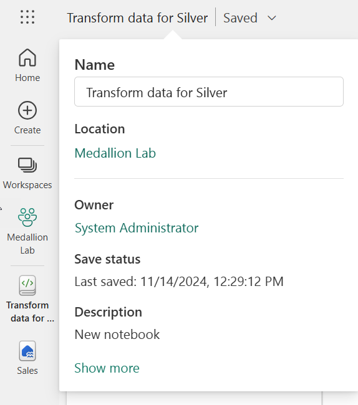Click the Last saved timestamp text
The height and width of the screenshot is (405, 358).
pyautogui.click(x=179, y=282)
